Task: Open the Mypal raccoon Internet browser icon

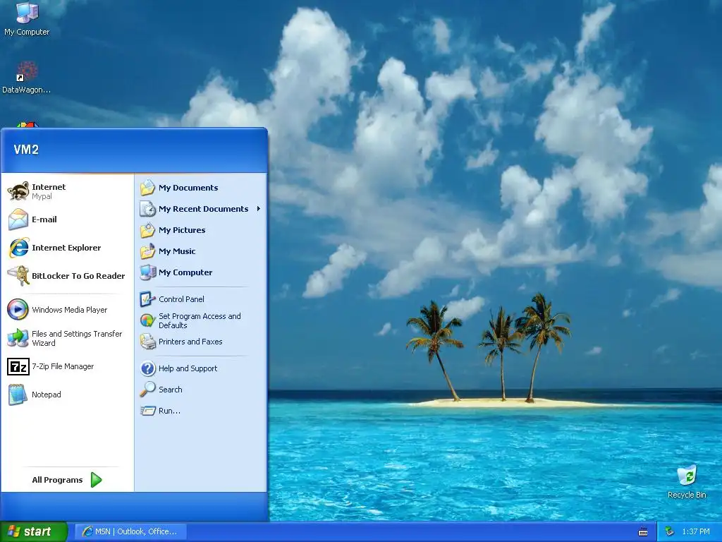Action: (x=18, y=191)
